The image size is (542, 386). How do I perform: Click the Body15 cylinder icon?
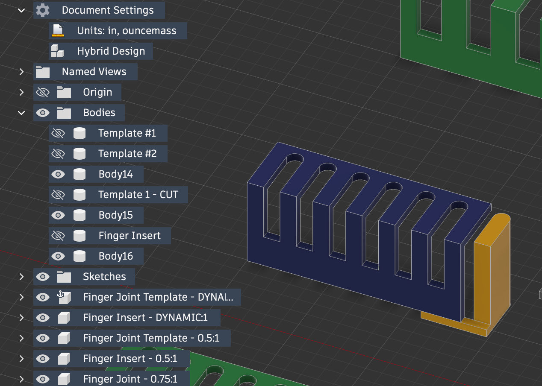coord(80,215)
